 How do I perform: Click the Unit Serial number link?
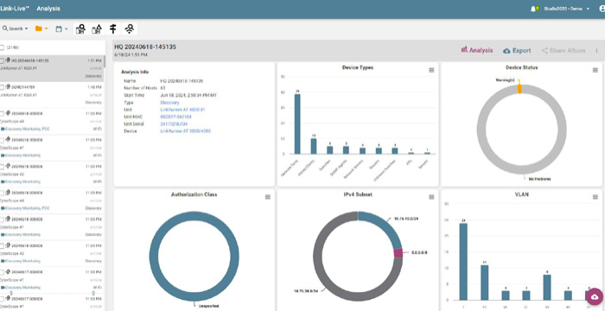[174, 124]
